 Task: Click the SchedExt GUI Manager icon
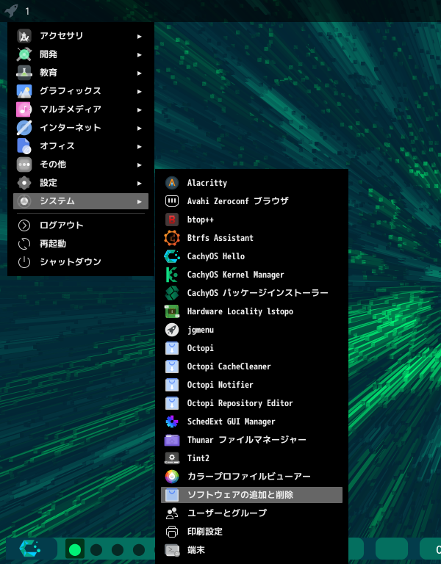172,422
